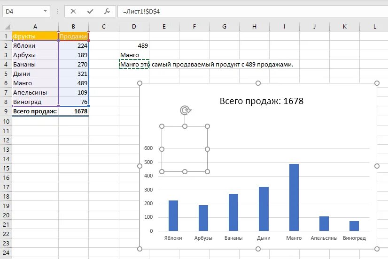Select column D header
388x259 pixels.
point(134,26)
